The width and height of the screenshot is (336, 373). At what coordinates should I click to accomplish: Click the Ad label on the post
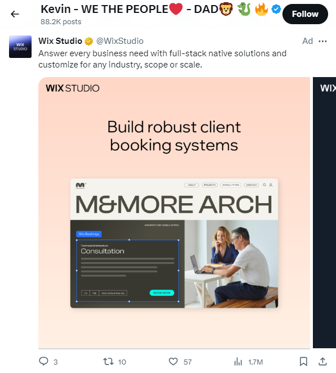point(308,41)
